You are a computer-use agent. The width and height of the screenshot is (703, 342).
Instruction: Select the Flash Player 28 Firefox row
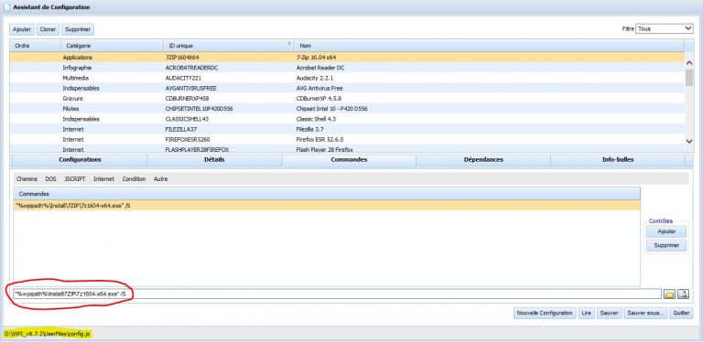[x=347, y=149]
